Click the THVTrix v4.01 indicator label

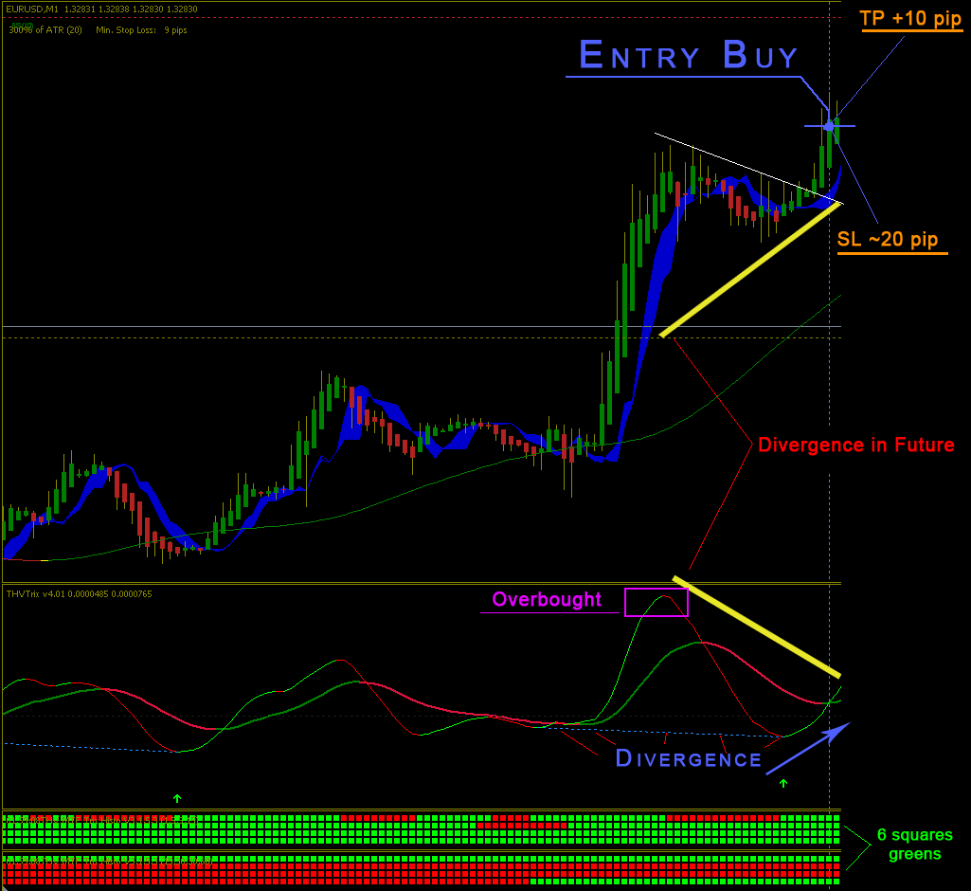tap(79, 593)
